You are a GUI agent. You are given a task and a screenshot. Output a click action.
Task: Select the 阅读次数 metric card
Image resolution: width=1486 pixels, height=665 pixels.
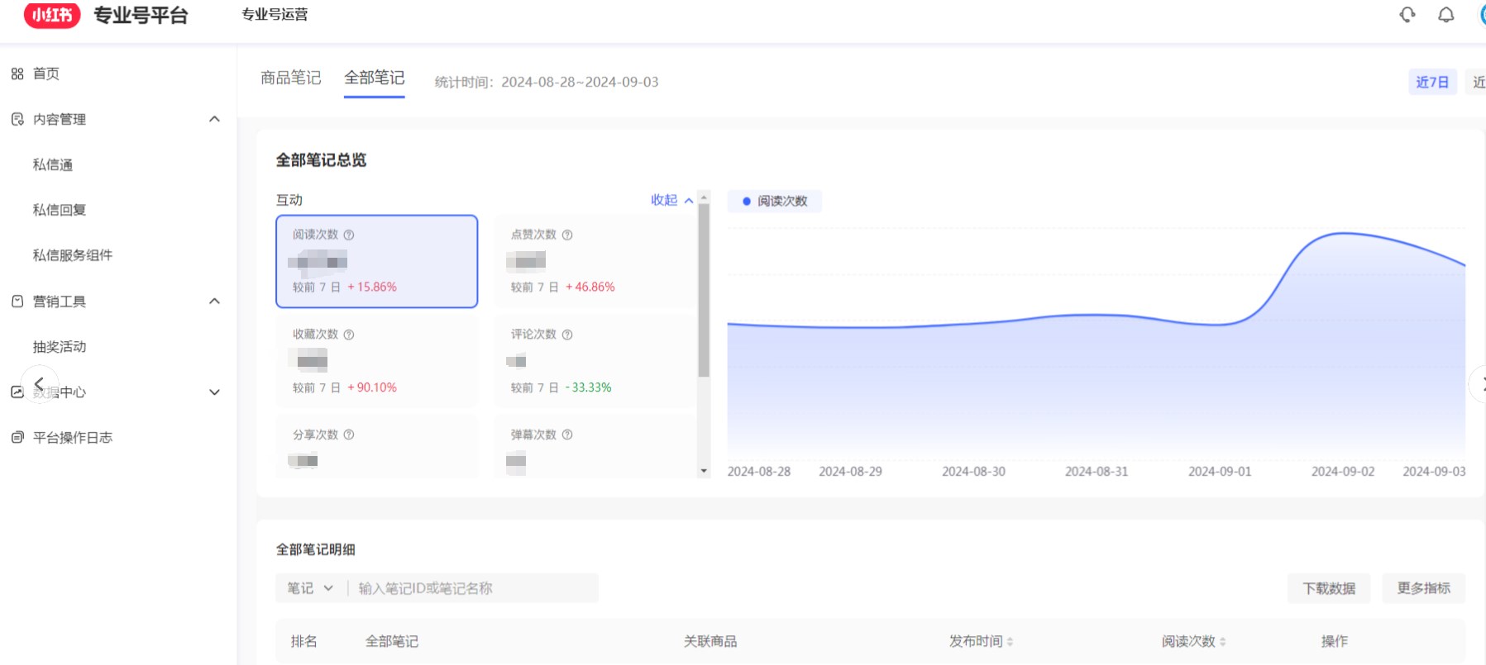coord(376,261)
